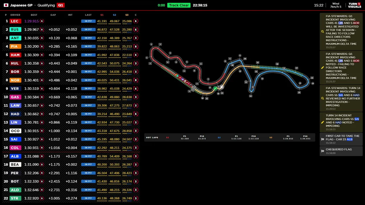Image resolution: width=365 pixels, height=205 pixels.
Task: Click BEA lap count circle
Action: click(x=136, y=165)
